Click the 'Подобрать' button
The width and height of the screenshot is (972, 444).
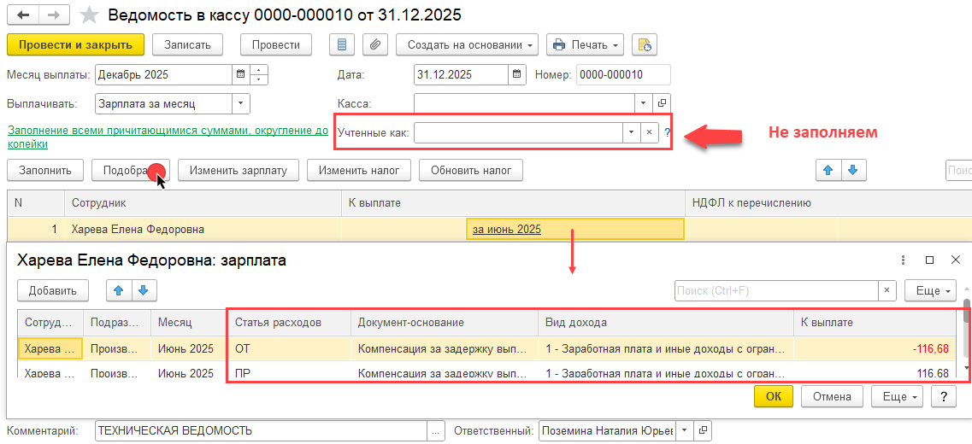130,170
